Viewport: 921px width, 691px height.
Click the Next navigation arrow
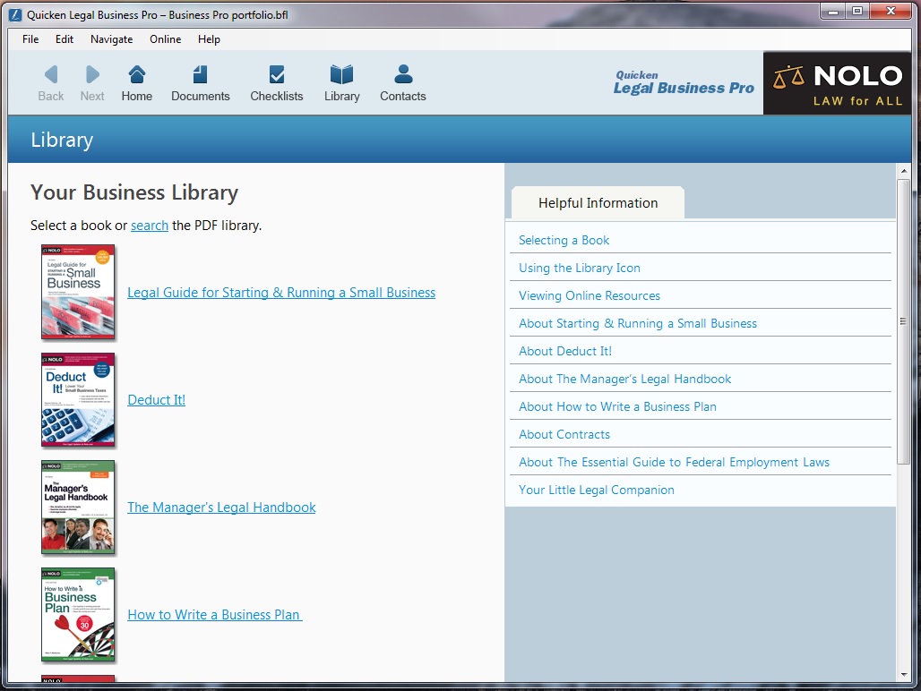(91, 81)
